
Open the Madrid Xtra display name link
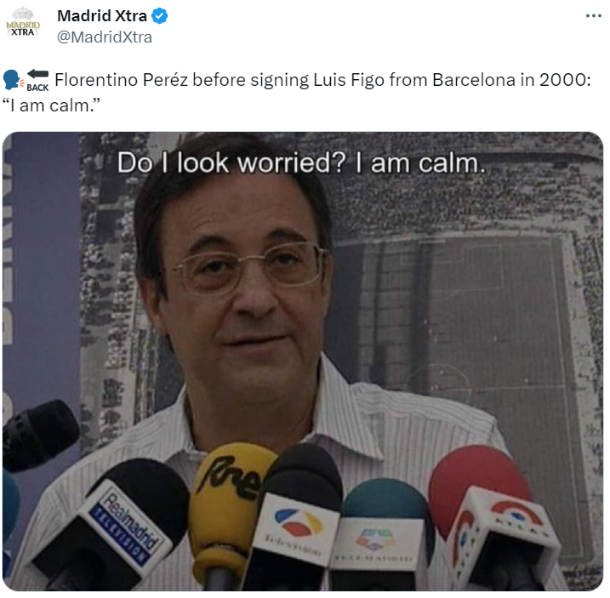[102, 16]
